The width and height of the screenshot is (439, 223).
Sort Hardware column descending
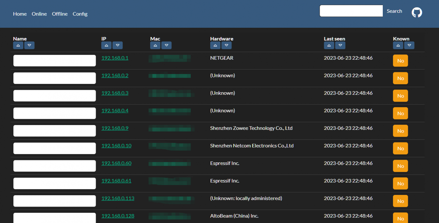[226, 45]
